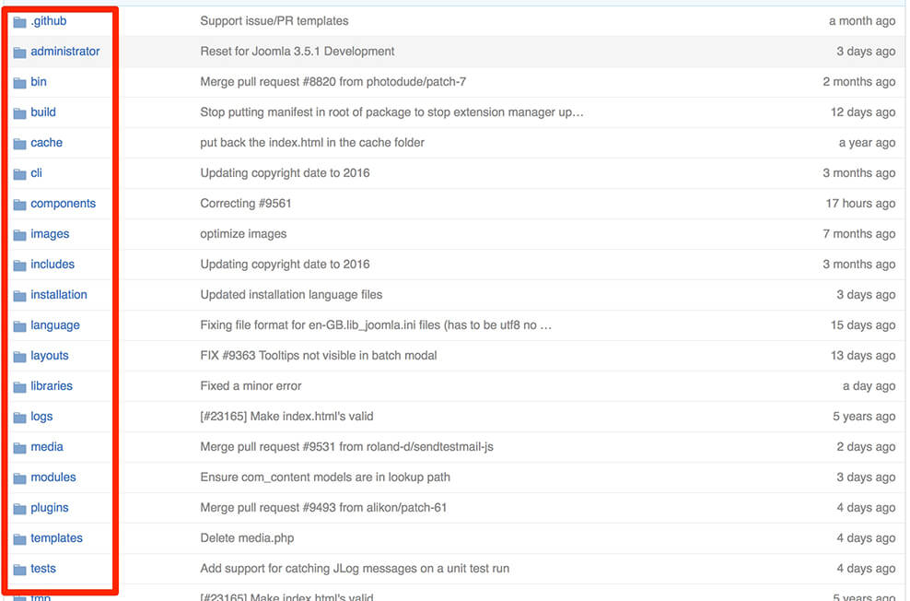The height and width of the screenshot is (601, 910).
Task: Click the '17 hours ago' timestamp
Action: pyautogui.click(x=860, y=204)
